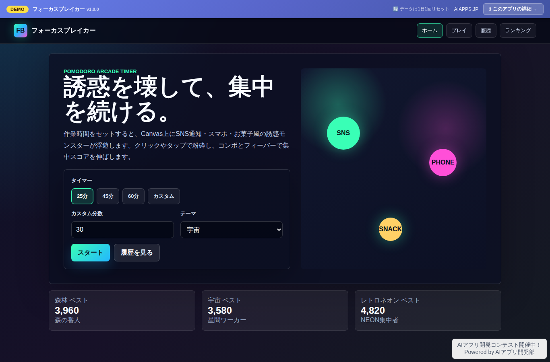This screenshot has width=550, height=362.
Task: Click the 3,580 score value
Action: click(220, 311)
